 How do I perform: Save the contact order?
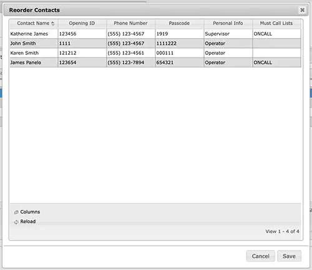click(289, 256)
